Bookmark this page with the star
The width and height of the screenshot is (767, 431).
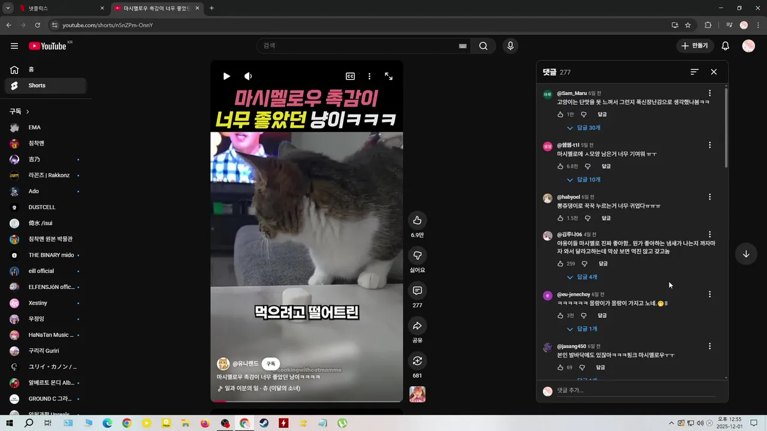point(688,25)
